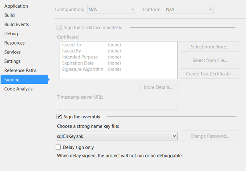Select the Signing tab

(12, 80)
